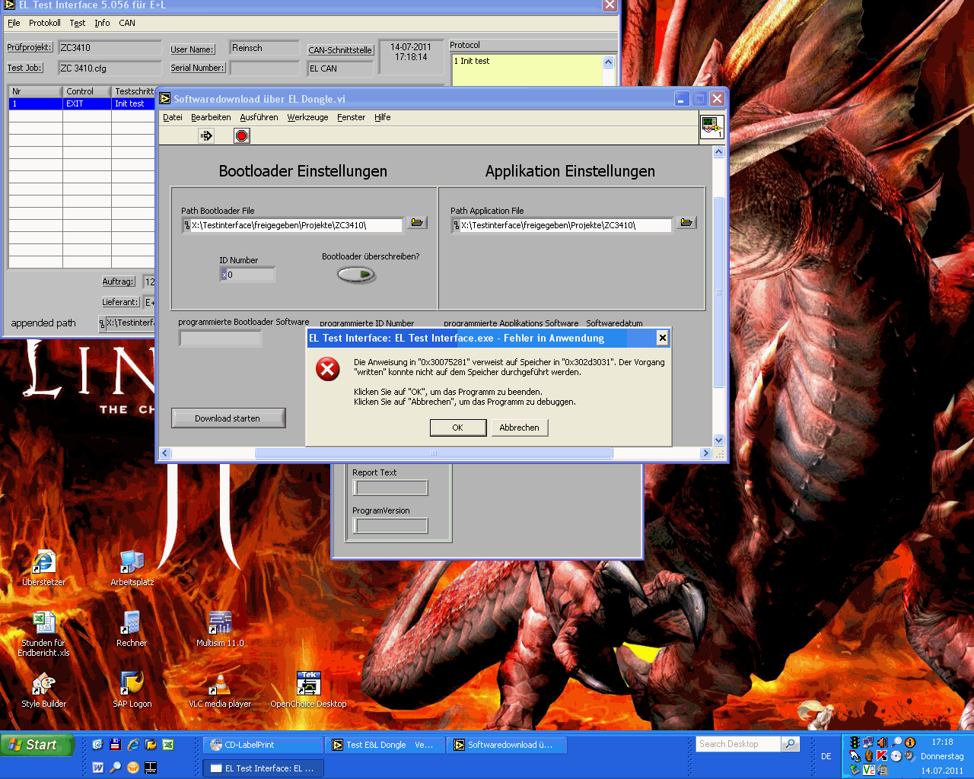Browse folder for Path Application File

pyautogui.click(x=686, y=223)
